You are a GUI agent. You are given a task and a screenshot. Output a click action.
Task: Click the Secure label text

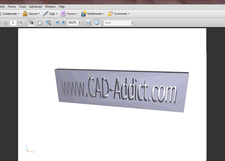[33, 14]
